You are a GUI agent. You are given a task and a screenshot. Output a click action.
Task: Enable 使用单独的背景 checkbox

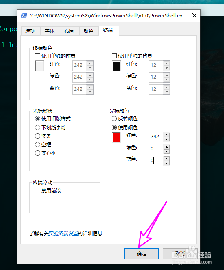pyautogui.click(x=114, y=56)
